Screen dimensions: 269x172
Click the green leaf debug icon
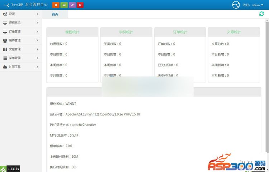(x=3, y=169)
